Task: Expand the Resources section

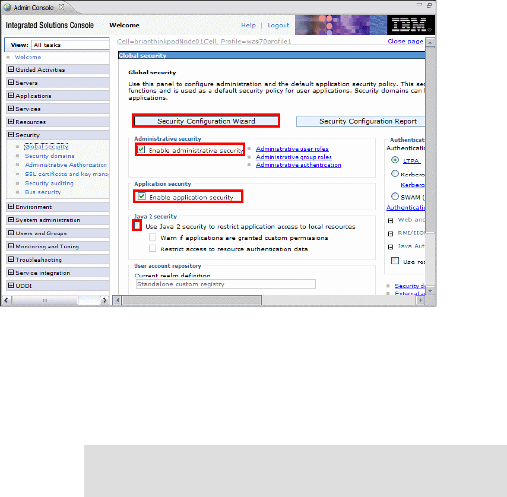Action: tap(11, 122)
